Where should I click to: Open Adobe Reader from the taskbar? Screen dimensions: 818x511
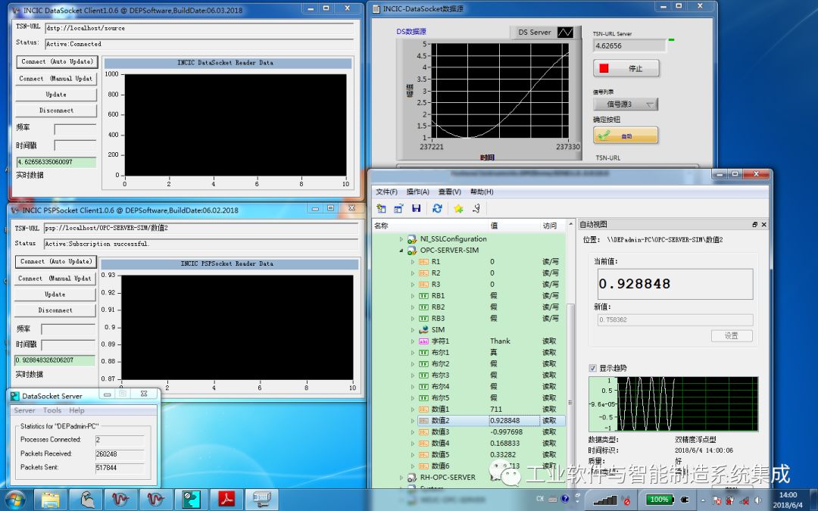[x=226, y=500]
